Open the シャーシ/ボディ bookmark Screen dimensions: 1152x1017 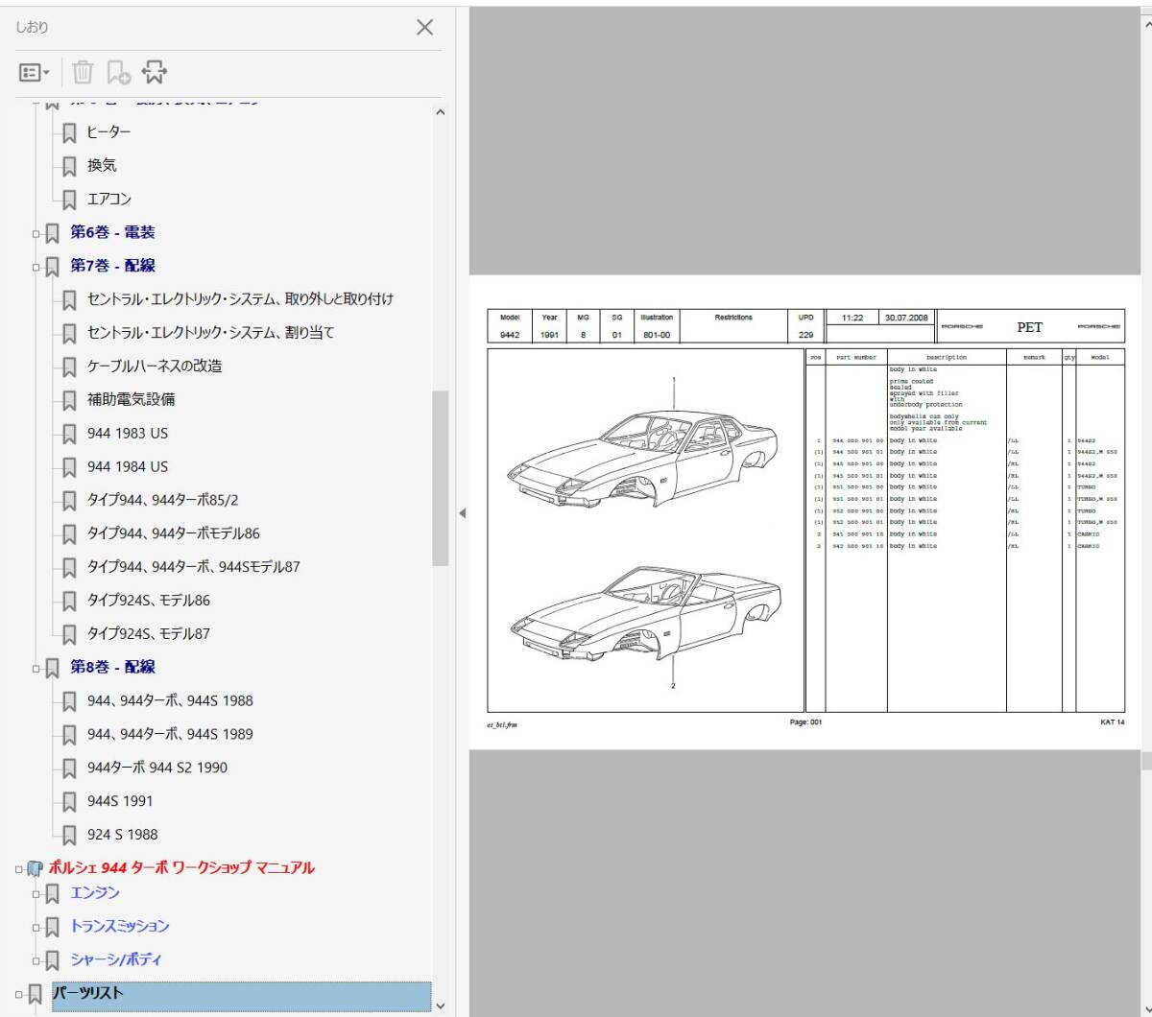pos(116,959)
